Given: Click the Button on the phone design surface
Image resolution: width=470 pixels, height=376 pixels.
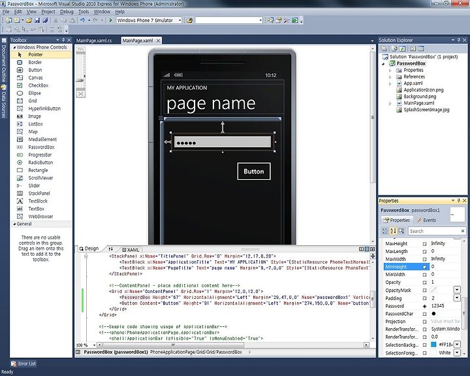Looking at the screenshot, I should pos(253,171).
